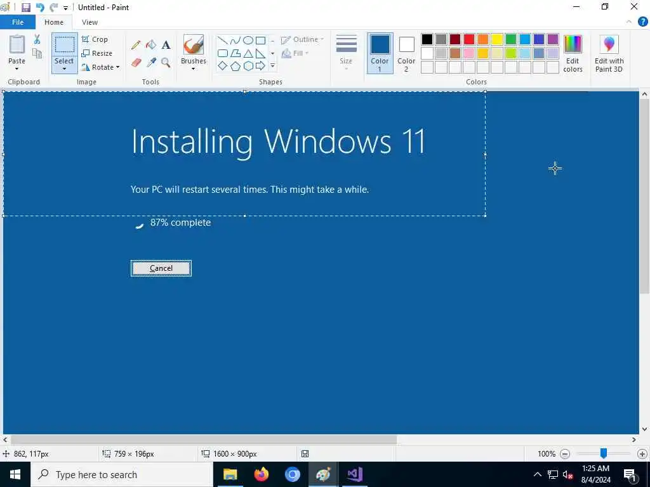Choose the Curve shape
The height and width of the screenshot is (487, 650).
[235, 40]
